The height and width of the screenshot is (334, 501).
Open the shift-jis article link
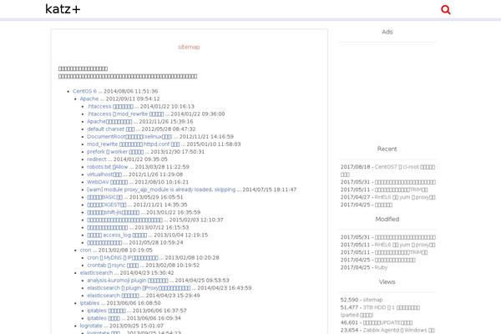[113, 212]
